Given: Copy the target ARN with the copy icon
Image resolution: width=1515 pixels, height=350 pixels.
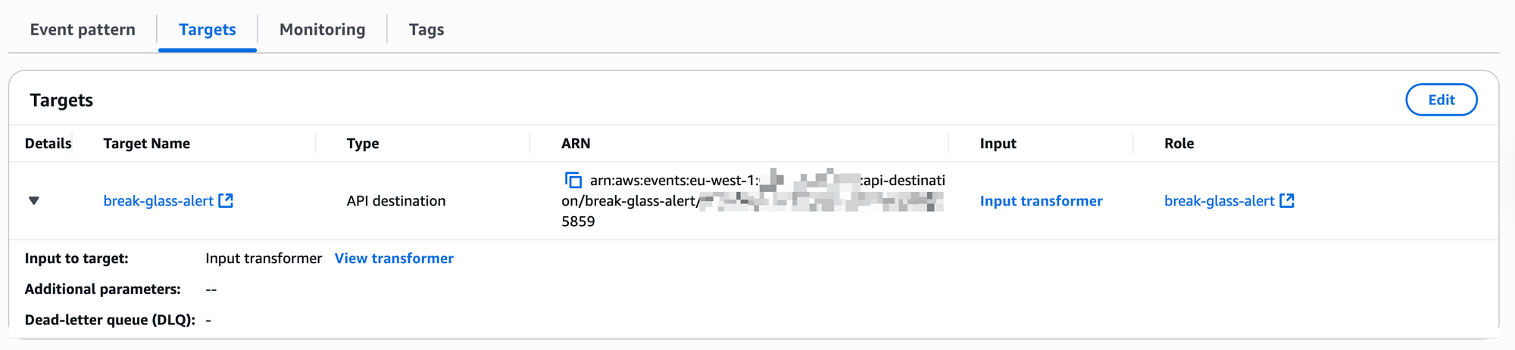Looking at the screenshot, I should pyautogui.click(x=573, y=181).
